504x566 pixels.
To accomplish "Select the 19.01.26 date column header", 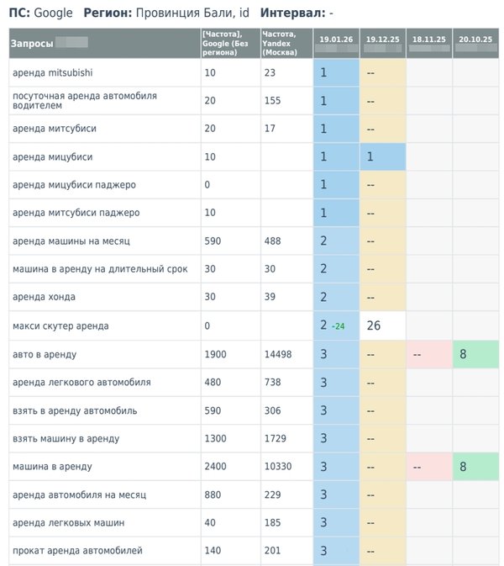I will (336, 39).
